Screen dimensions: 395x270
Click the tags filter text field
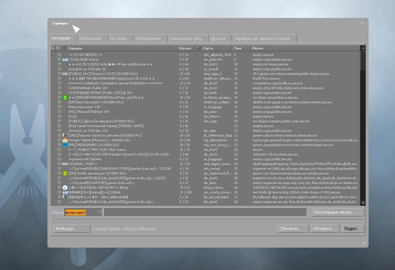pyautogui.click(x=205, y=212)
